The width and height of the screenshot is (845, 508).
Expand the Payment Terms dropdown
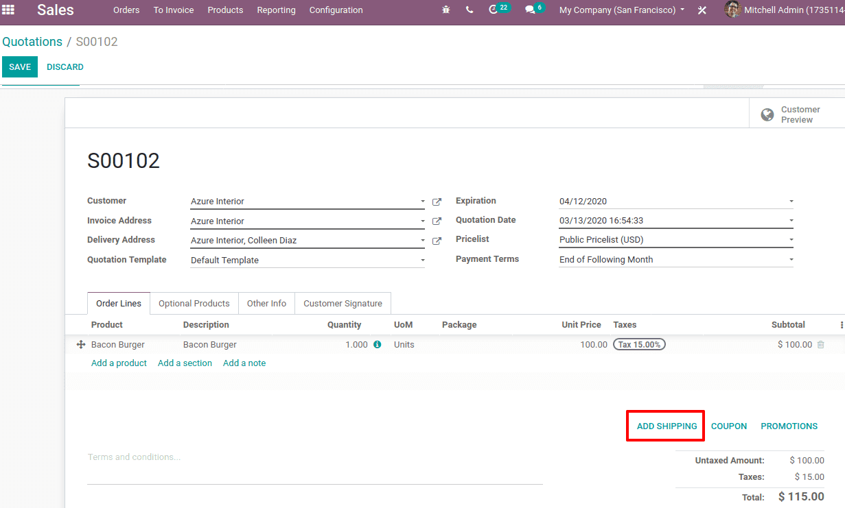[791, 260]
